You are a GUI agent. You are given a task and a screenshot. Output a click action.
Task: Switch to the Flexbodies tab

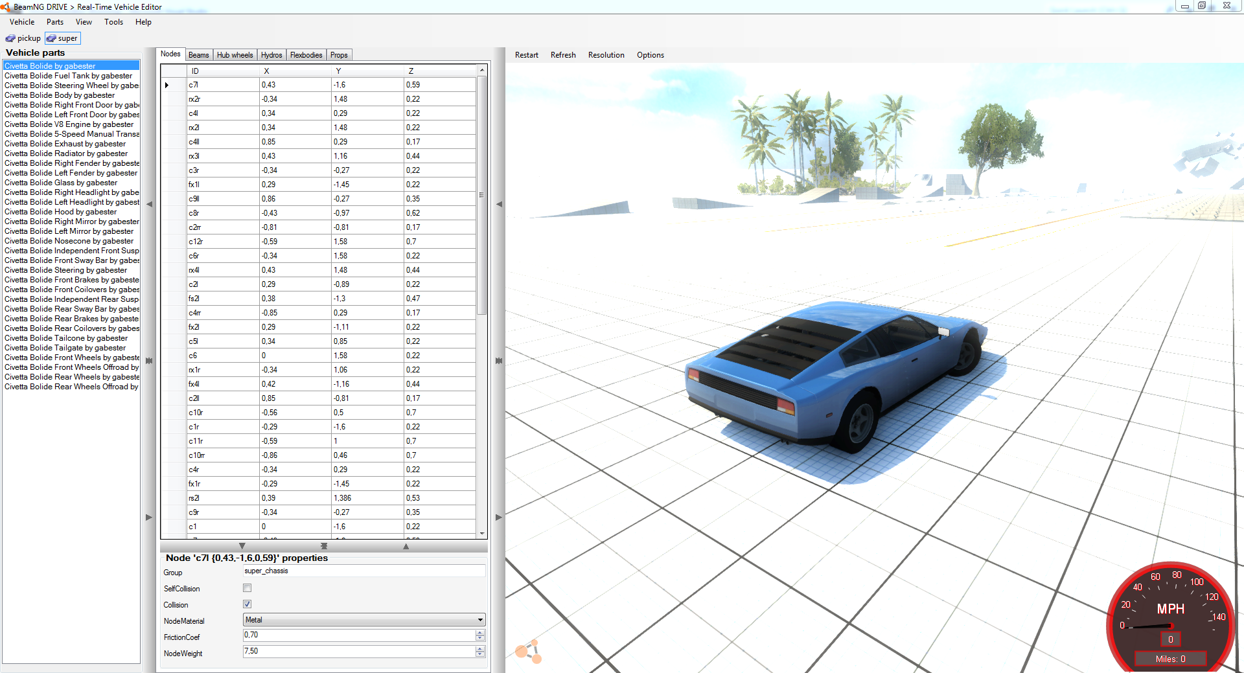[x=306, y=55]
